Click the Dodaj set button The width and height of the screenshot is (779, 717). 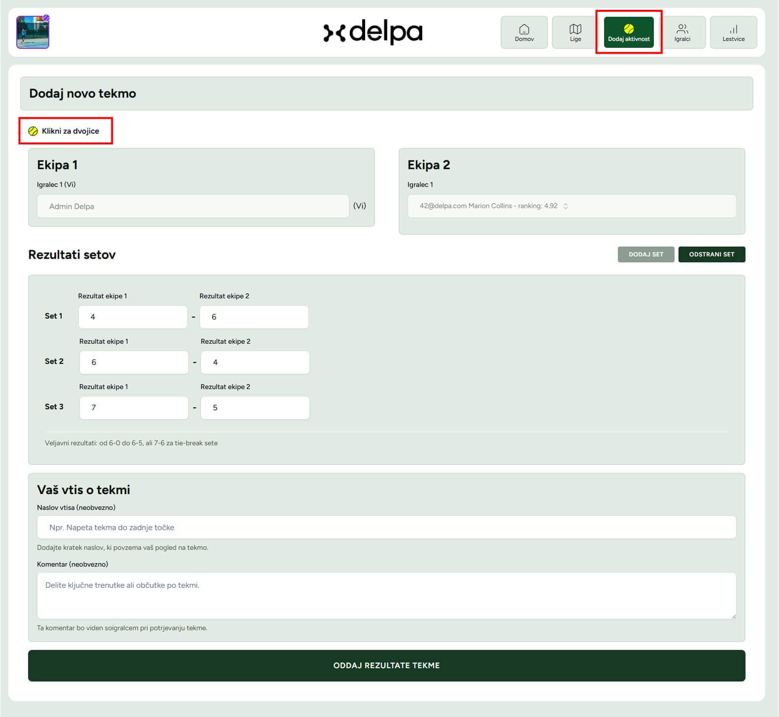(x=646, y=254)
